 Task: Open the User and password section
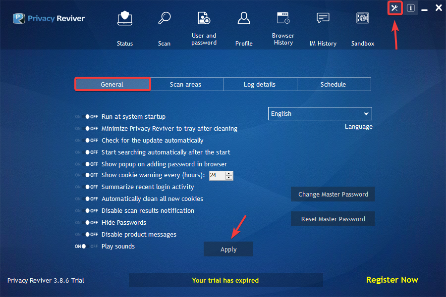tap(204, 28)
